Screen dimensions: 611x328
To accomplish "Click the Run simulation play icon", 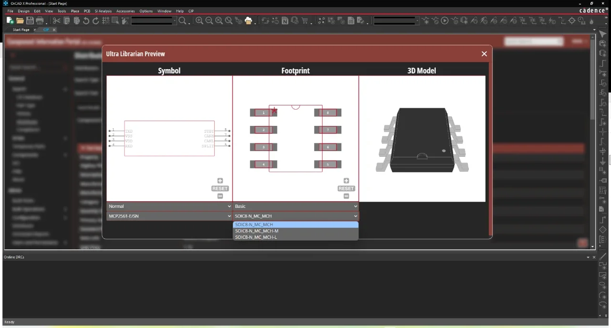I will 445,20.
